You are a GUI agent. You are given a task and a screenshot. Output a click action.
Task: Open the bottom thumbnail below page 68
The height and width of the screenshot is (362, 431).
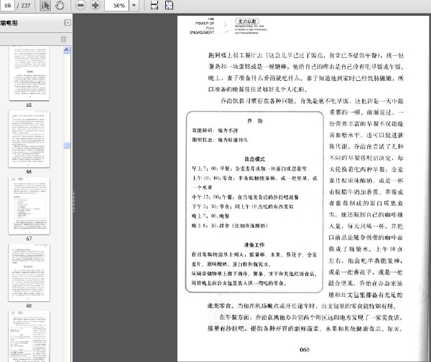click(29, 336)
